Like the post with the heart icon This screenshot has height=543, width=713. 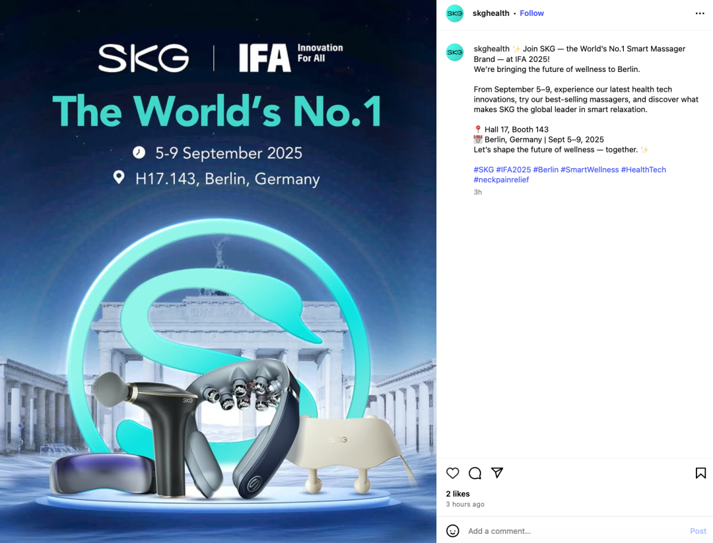point(452,473)
